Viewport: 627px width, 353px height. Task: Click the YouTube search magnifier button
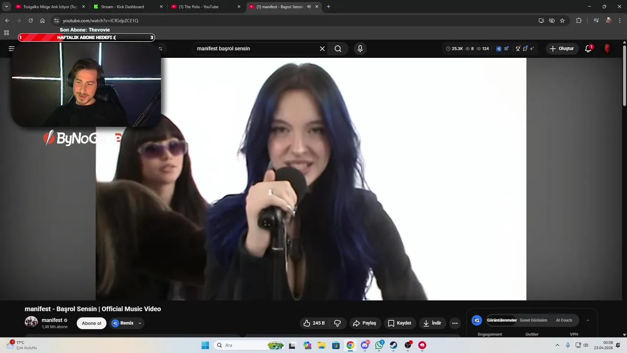click(x=338, y=49)
